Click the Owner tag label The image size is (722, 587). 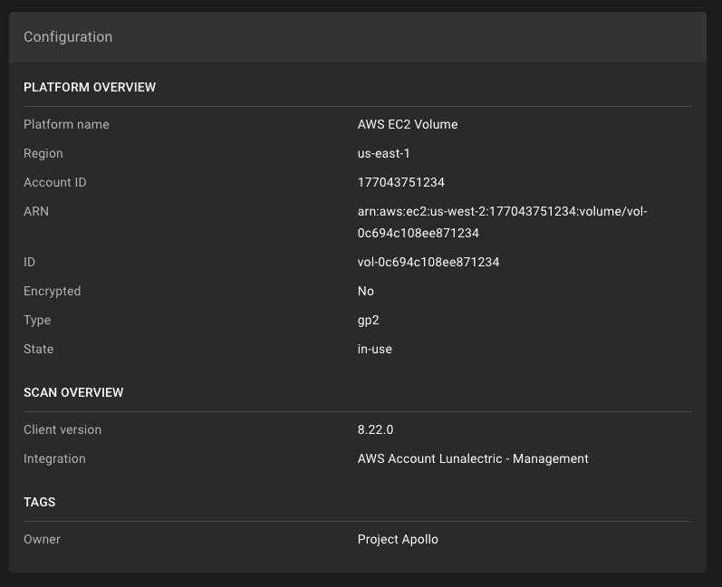click(x=42, y=539)
